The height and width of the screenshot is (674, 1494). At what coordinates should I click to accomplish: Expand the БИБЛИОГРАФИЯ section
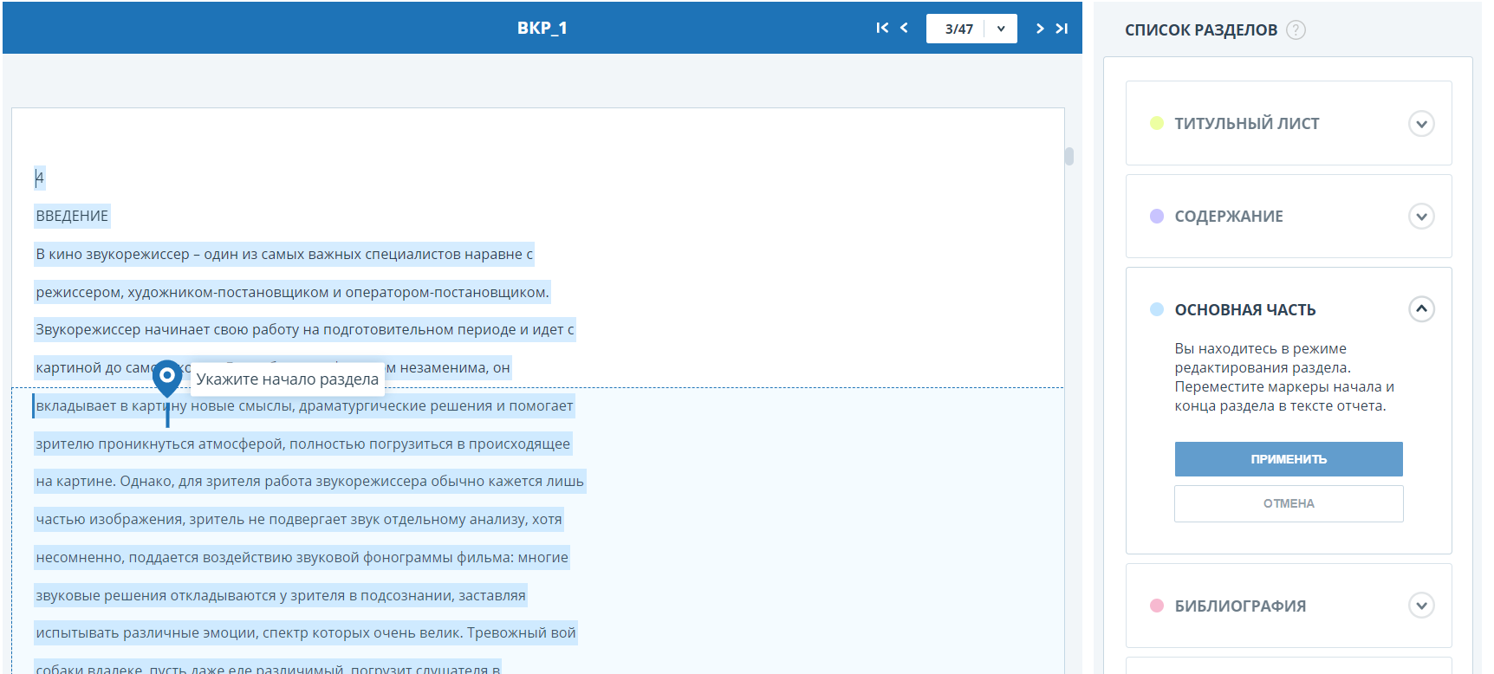point(1420,606)
